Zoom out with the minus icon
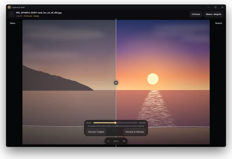Viewport: 232px width, 159px height. pos(108,141)
